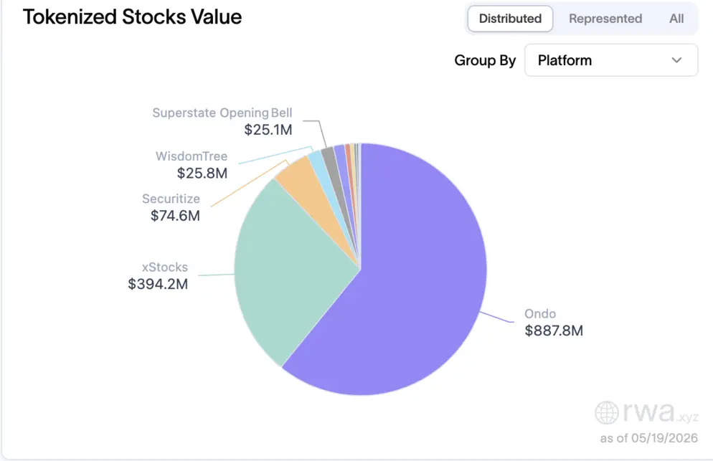Select the Distributed tab
This screenshot has height=461, width=713.
[510, 19]
